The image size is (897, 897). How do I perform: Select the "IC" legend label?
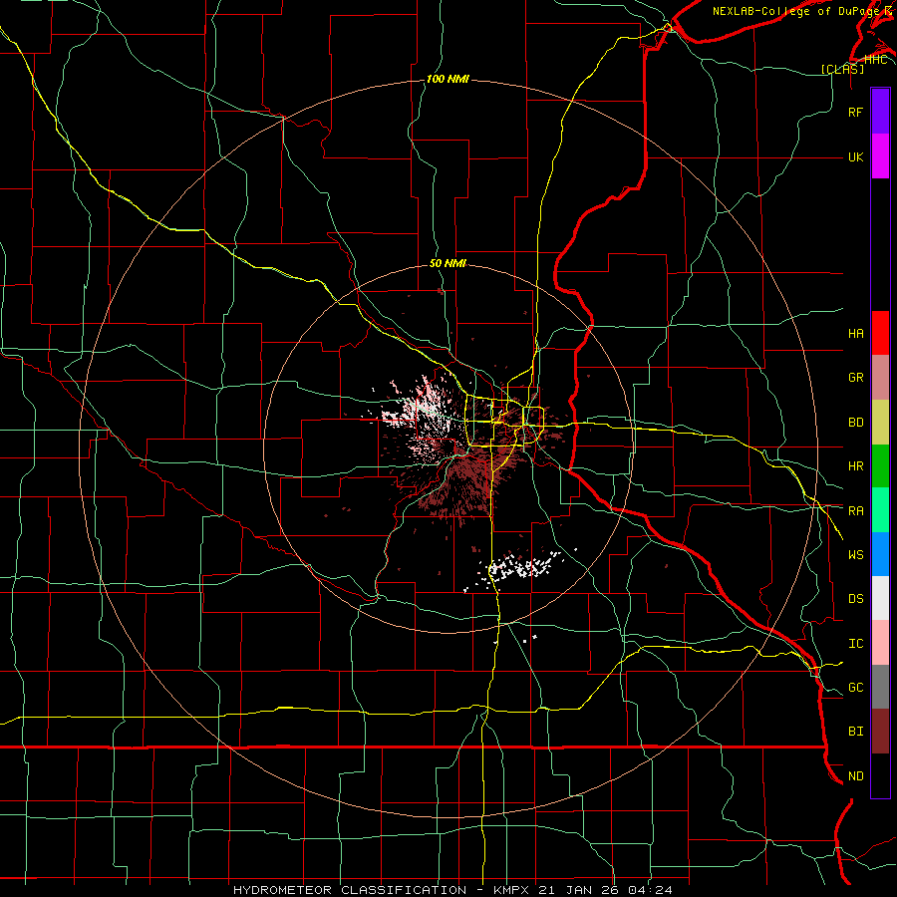855,644
